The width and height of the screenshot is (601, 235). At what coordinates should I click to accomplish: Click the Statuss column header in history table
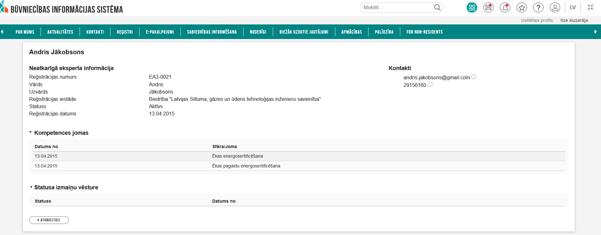click(x=43, y=201)
